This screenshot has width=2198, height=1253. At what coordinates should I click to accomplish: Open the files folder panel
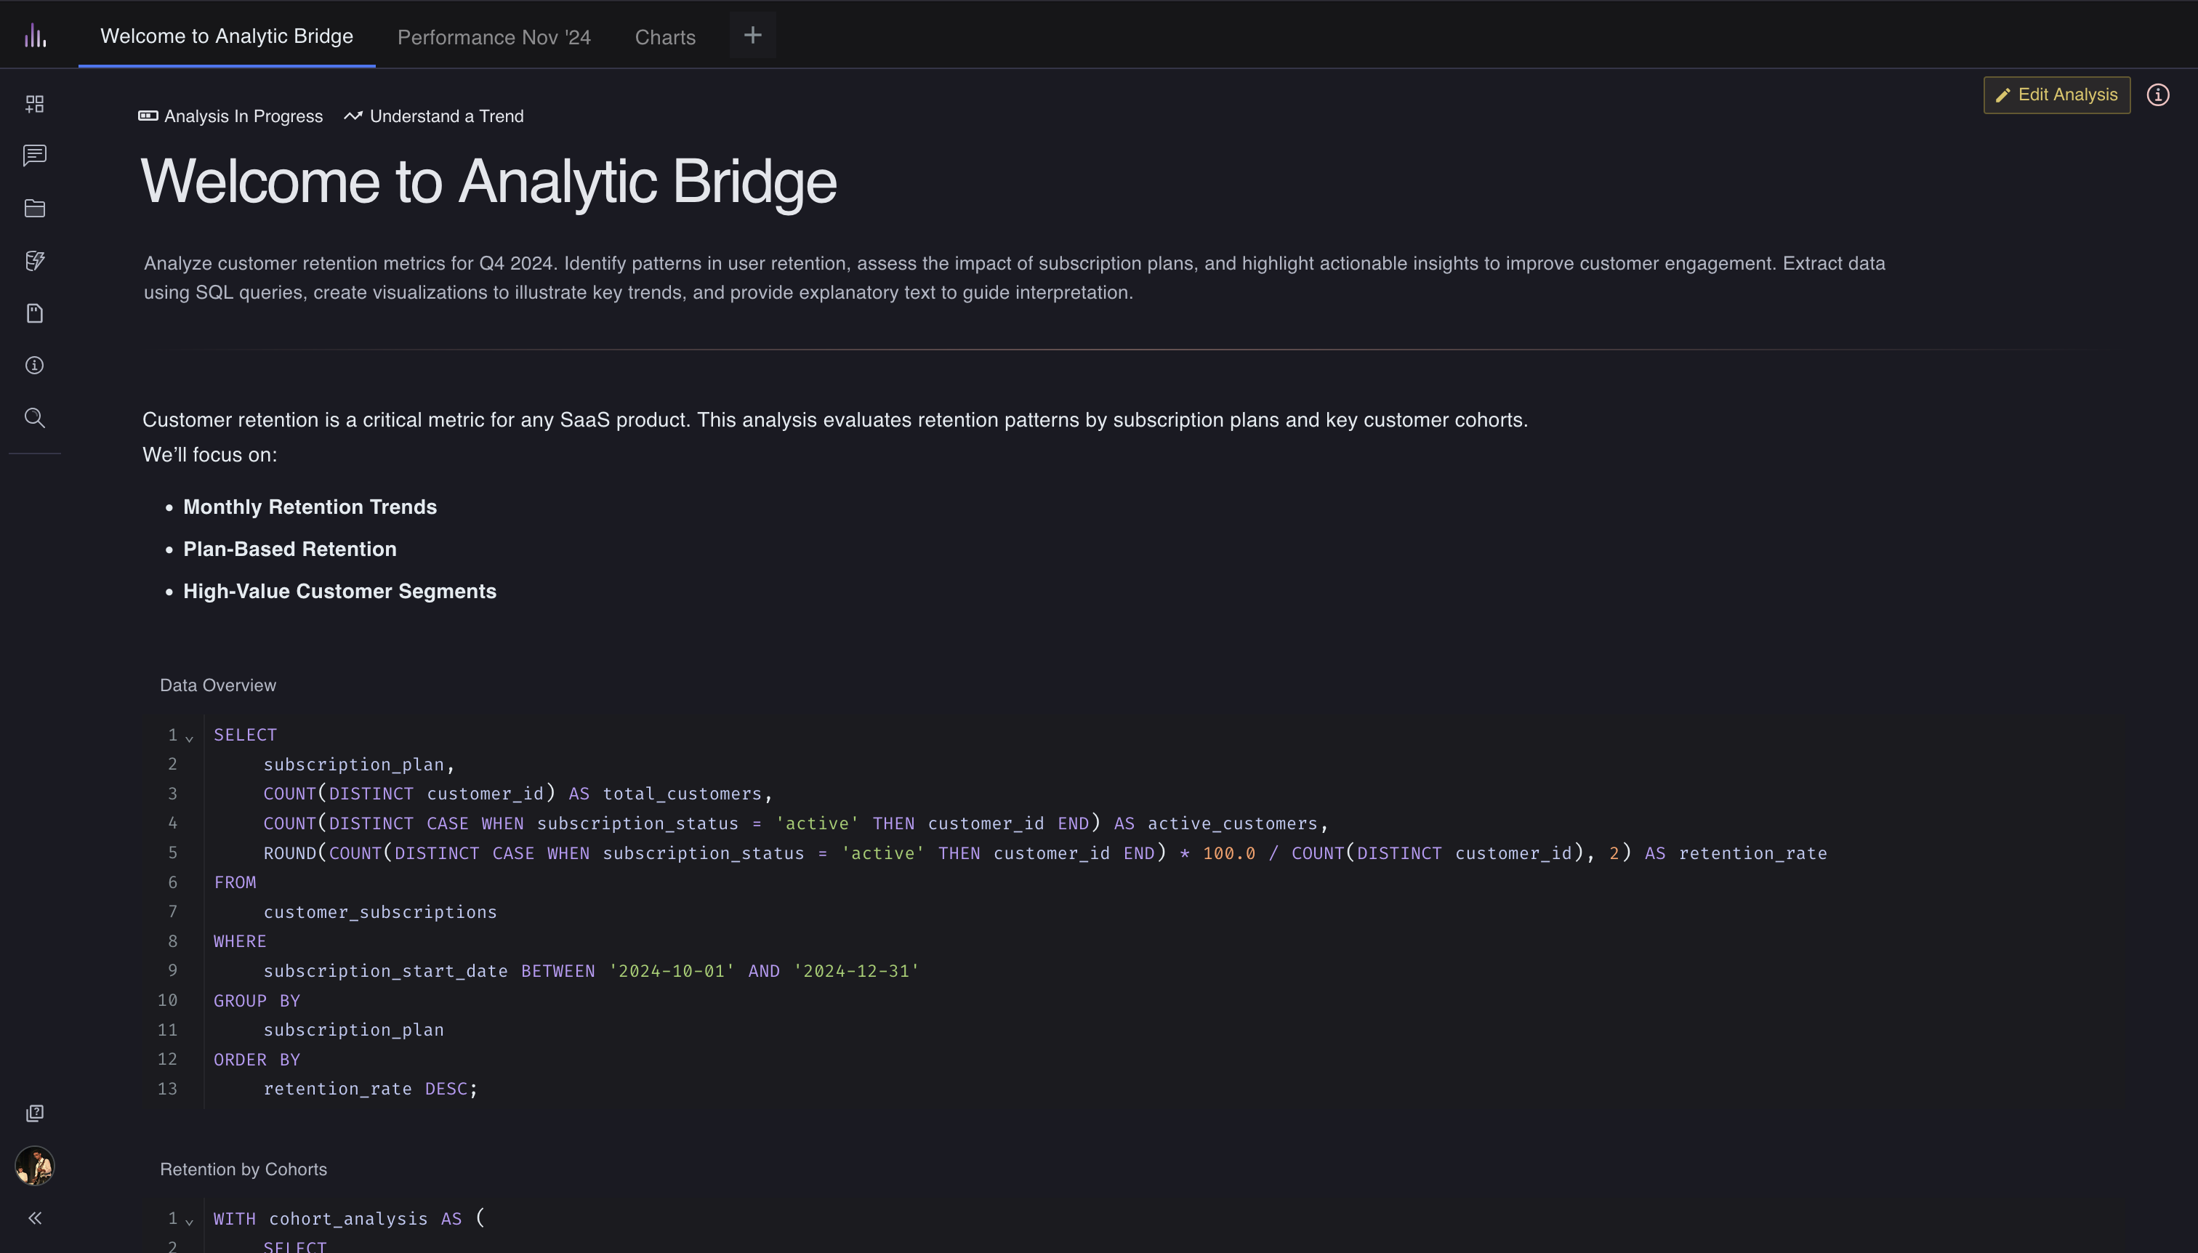tap(34, 209)
